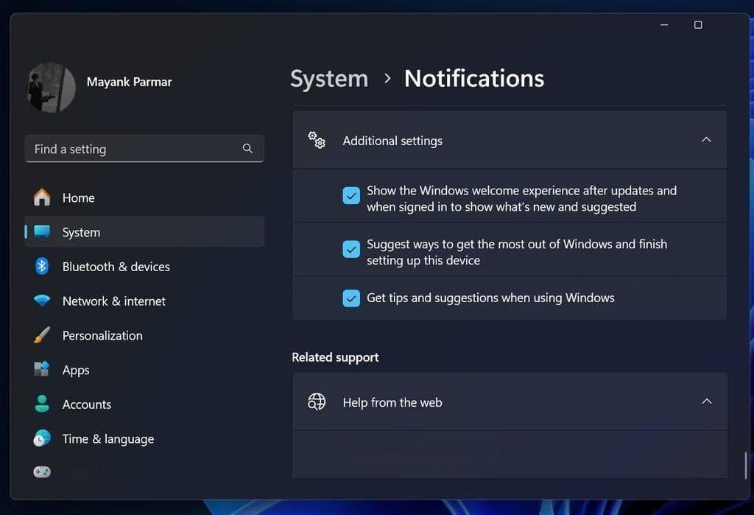Minimize the Settings window

[x=664, y=24]
